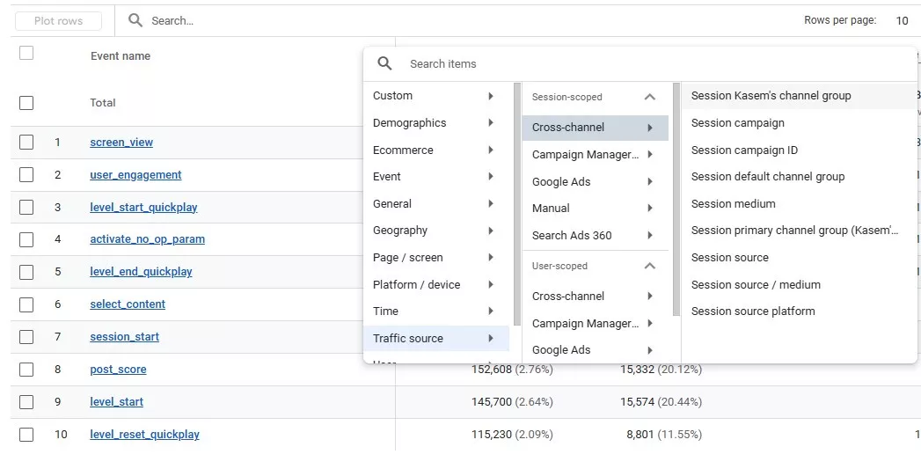
Task: Expand the Ecommerce category arrow
Action: (491, 150)
